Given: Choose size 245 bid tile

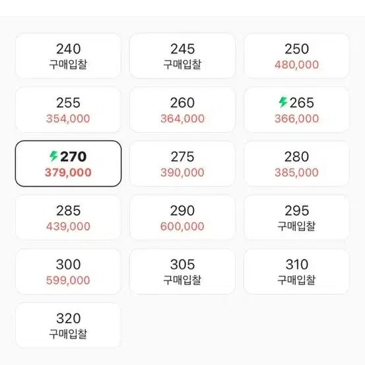Looking at the screenshot, I should [x=182, y=56].
